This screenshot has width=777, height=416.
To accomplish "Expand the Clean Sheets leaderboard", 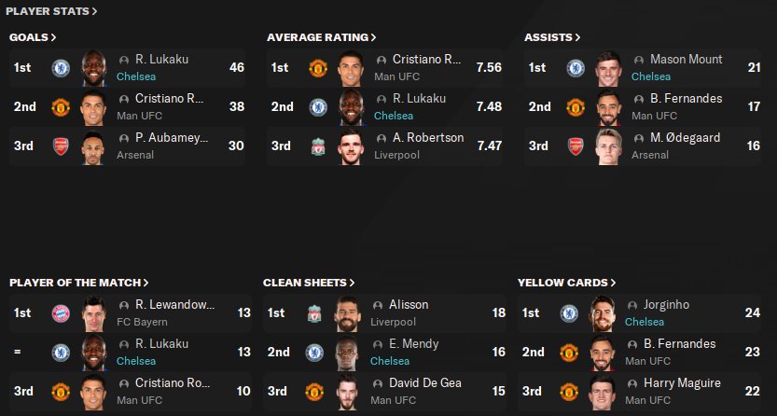I will pos(309,282).
